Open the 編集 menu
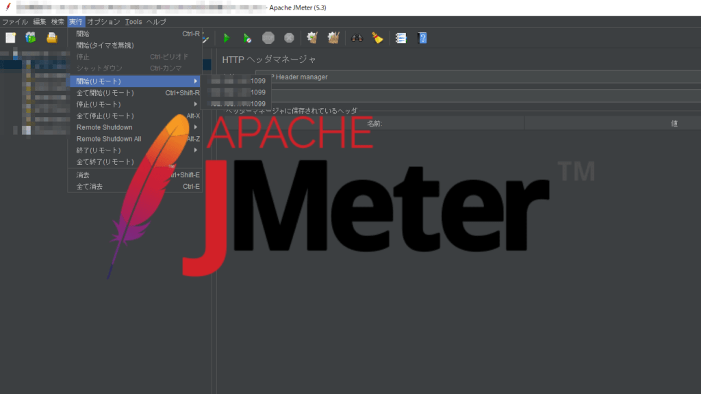Screen dimensions: 701x394 coord(39,21)
